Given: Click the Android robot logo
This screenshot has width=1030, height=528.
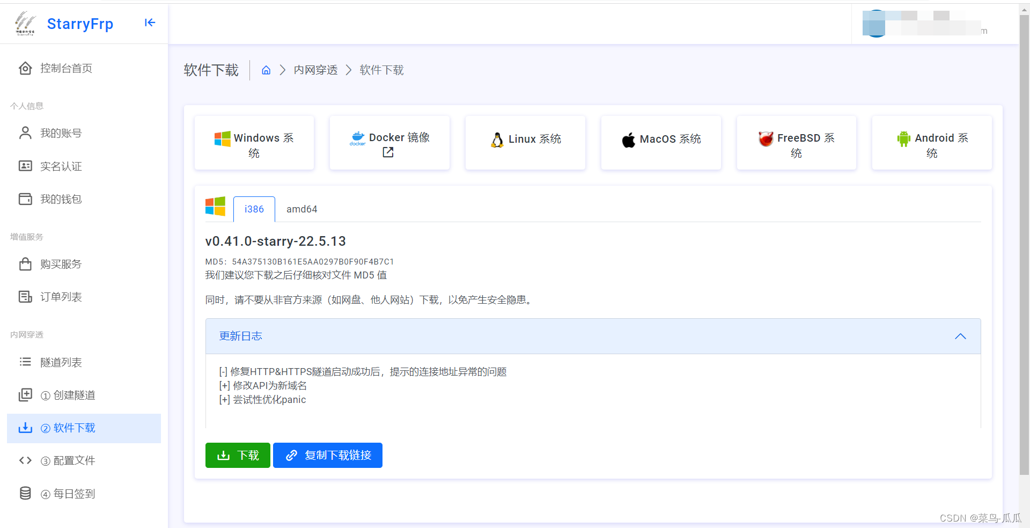Looking at the screenshot, I should point(904,139).
